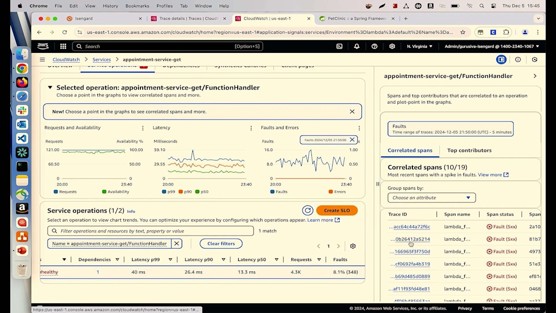Refresh the Service operations table
The height and width of the screenshot is (313, 556).
point(308,211)
